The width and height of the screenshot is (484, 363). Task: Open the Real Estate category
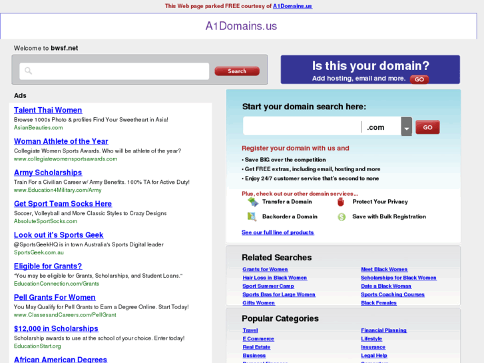pos(256,347)
